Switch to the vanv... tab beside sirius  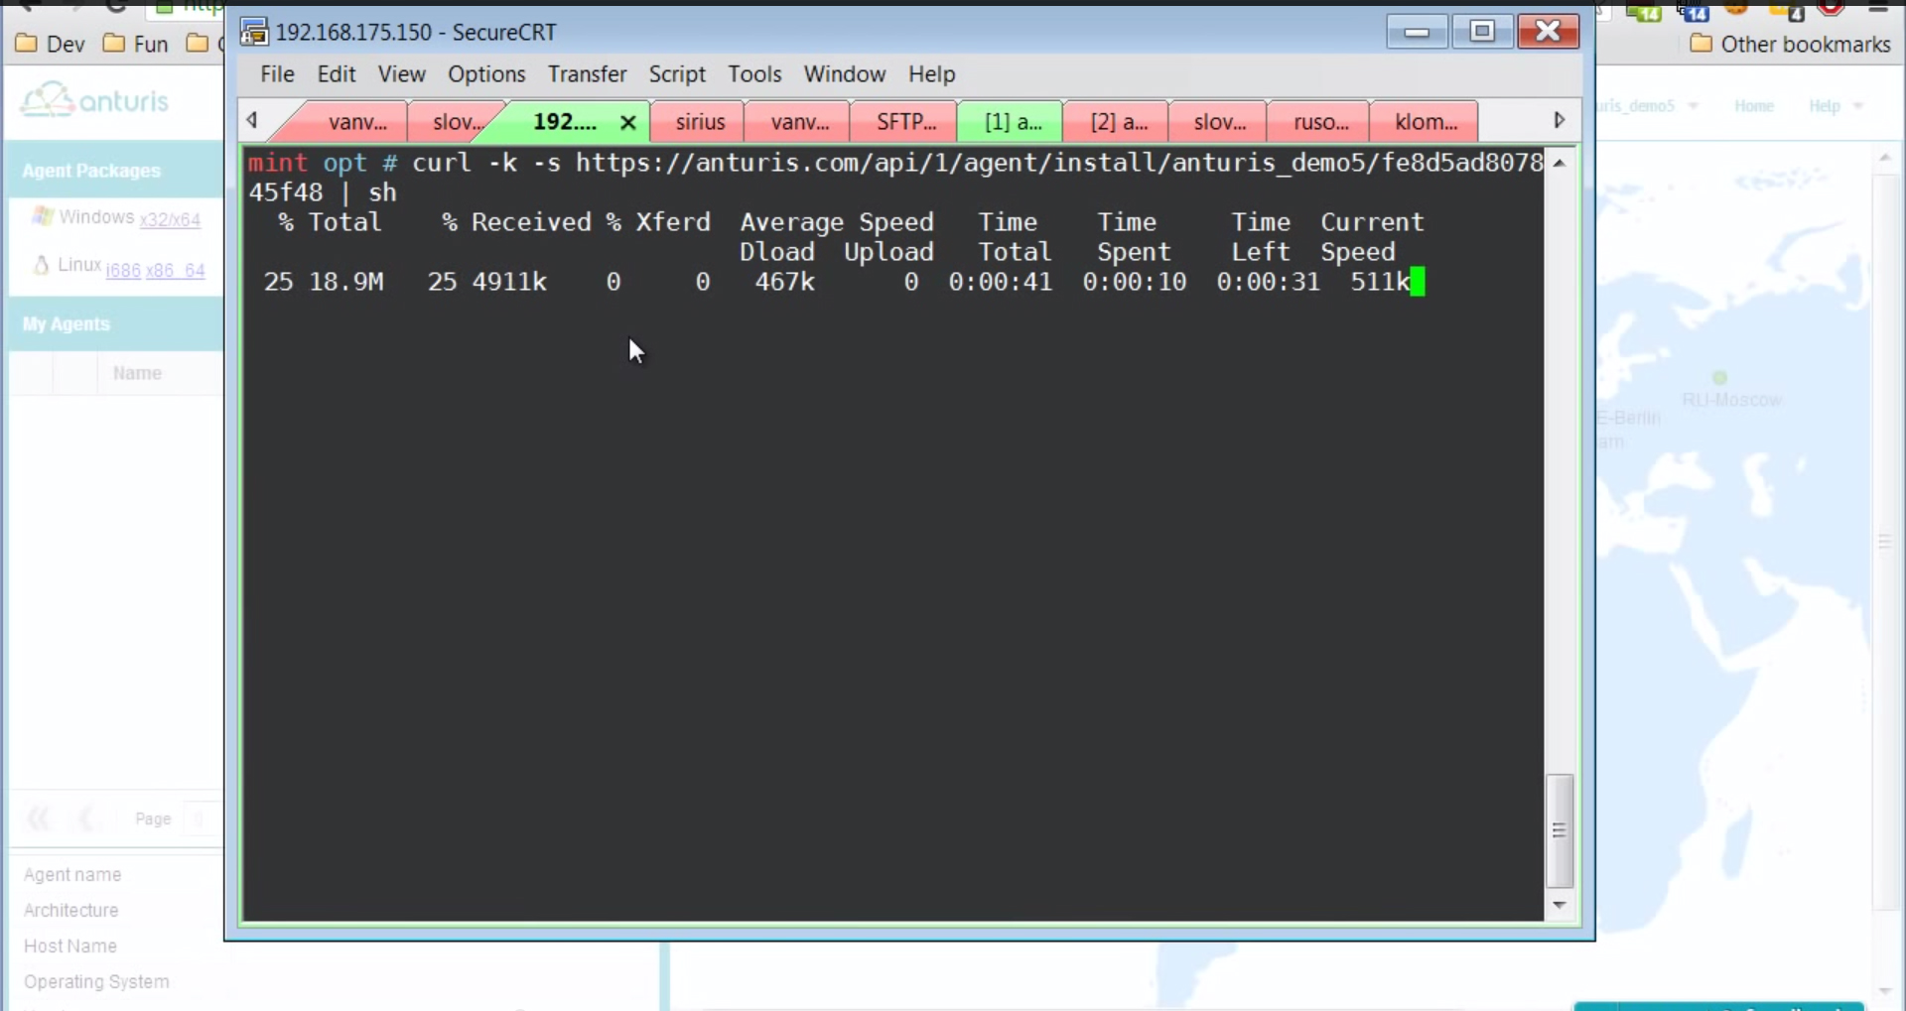click(x=799, y=122)
